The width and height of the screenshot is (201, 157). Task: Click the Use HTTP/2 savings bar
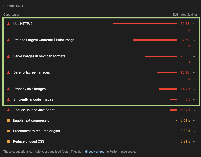click(x=145, y=24)
